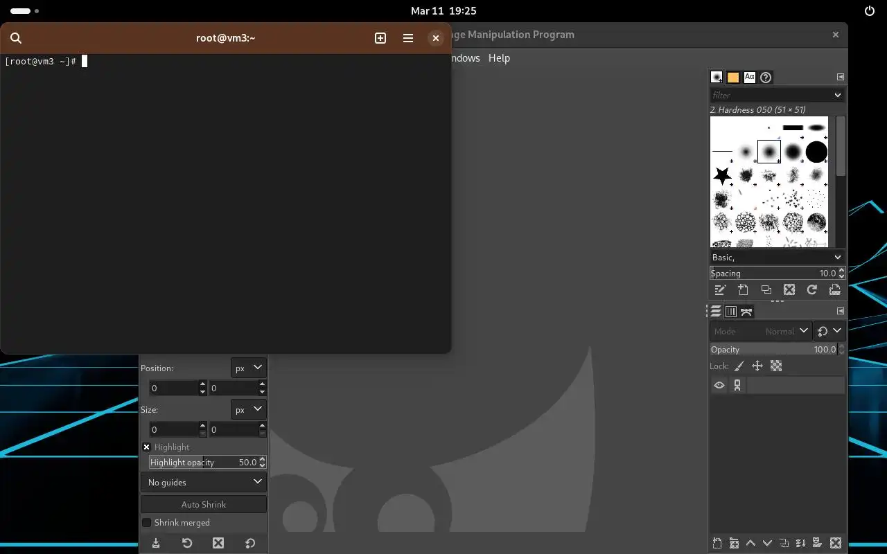This screenshot has height=554, width=887.
Task: Open the Basic brush tag dropdown
Action: pyautogui.click(x=777, y=257)
